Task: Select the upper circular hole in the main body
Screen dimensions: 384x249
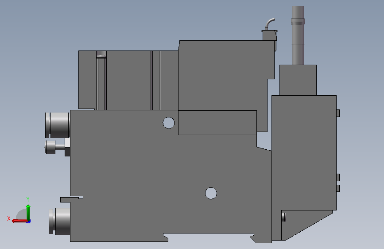Action: 168,123
